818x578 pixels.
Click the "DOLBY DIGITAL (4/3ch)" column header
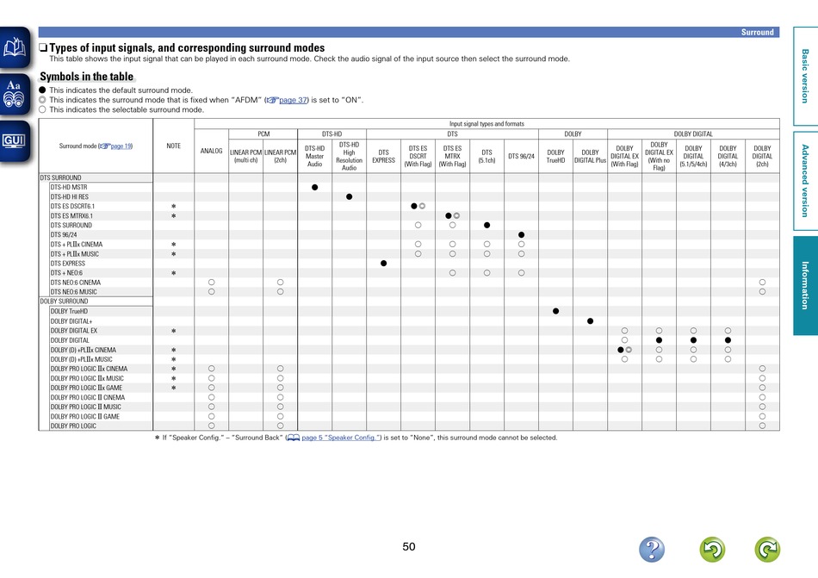coord(728,156)
